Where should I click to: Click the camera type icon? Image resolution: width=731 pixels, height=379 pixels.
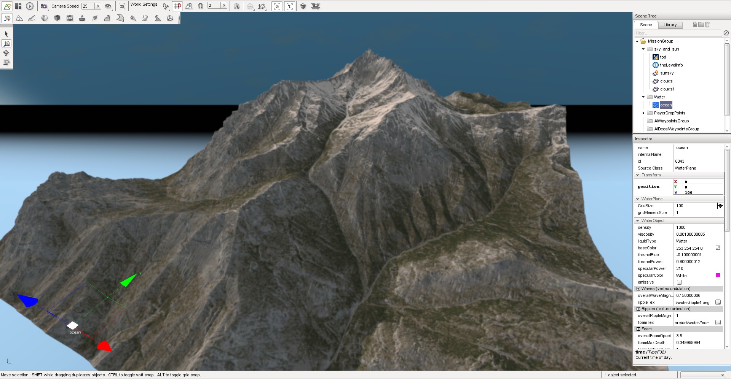point(44,6)
